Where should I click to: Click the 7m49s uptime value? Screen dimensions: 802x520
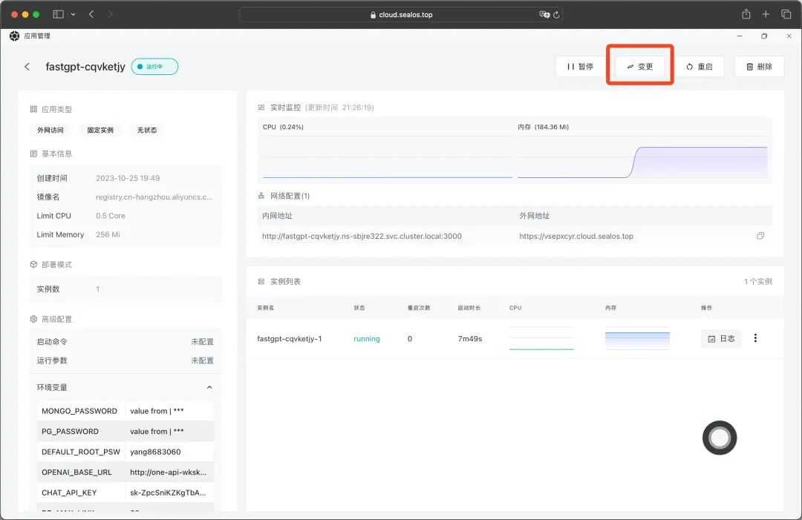pyautogui.click(x=469, y=339)
